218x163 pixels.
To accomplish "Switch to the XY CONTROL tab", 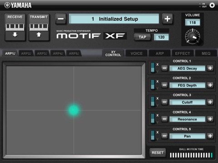I will (x=113, y=53).
